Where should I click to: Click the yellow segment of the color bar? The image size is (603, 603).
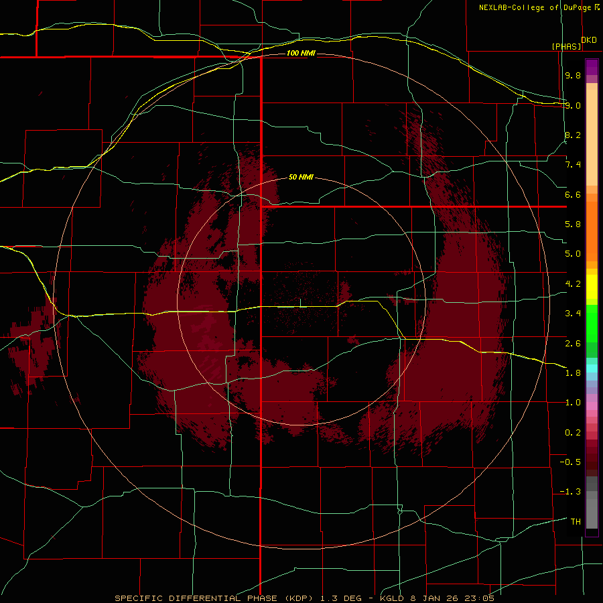point(592,287)
